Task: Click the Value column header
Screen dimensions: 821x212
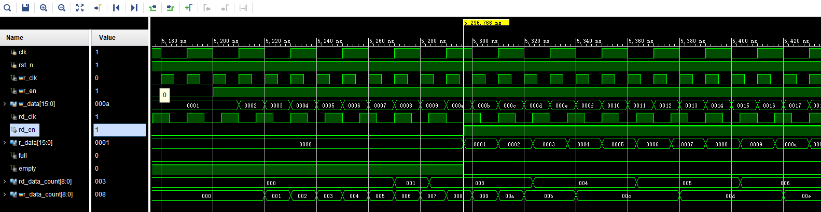Action: coord(120,38)
